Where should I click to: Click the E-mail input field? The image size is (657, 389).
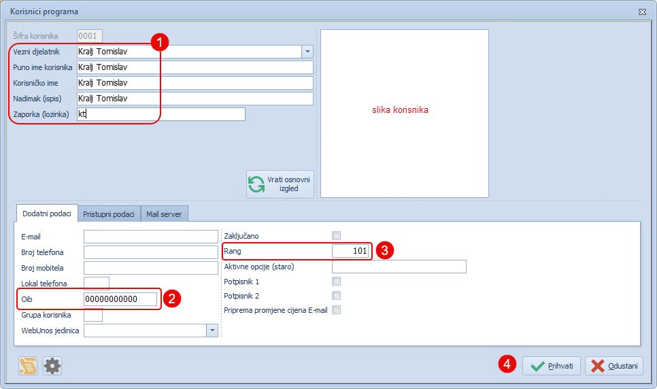(x=150, y=237)
